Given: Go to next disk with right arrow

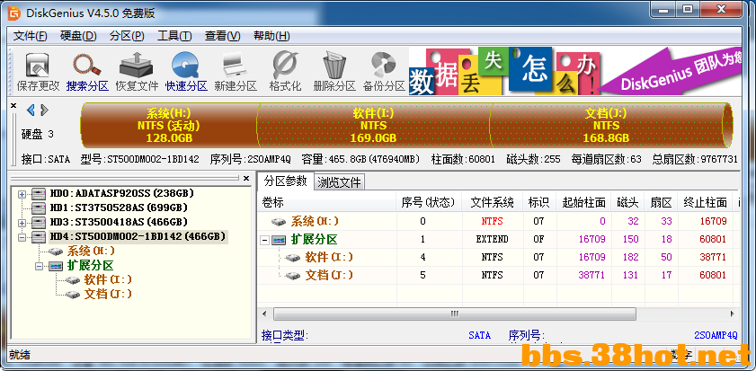Looking at the screenshot, I should click(44, 110).
